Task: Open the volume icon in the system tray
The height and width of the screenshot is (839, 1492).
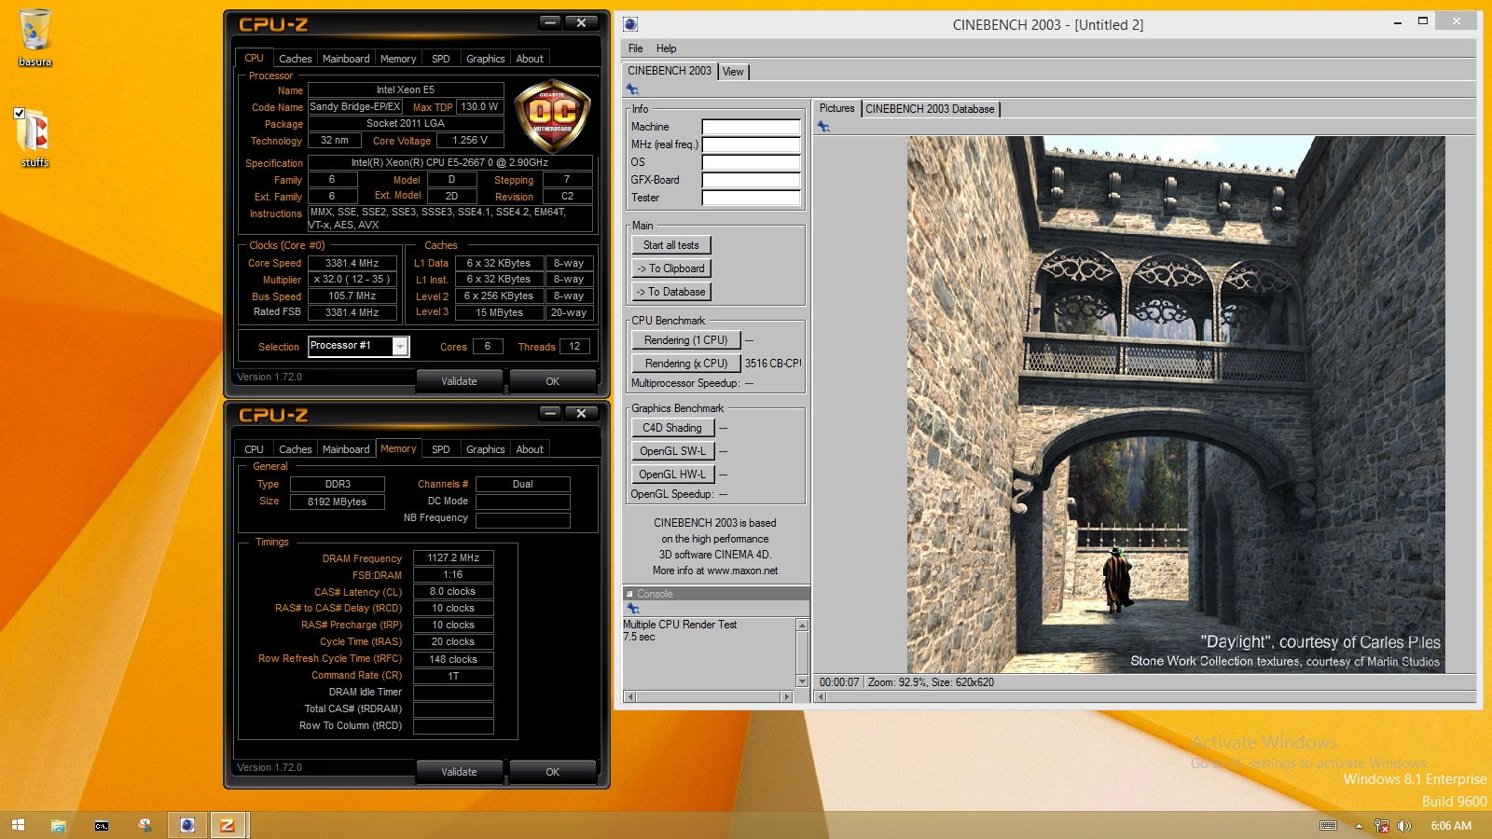Action: coord(1404,826)
